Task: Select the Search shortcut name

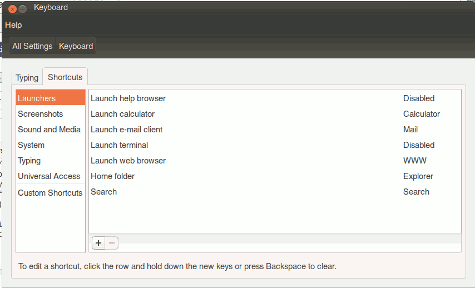Action: pos(103,192)
